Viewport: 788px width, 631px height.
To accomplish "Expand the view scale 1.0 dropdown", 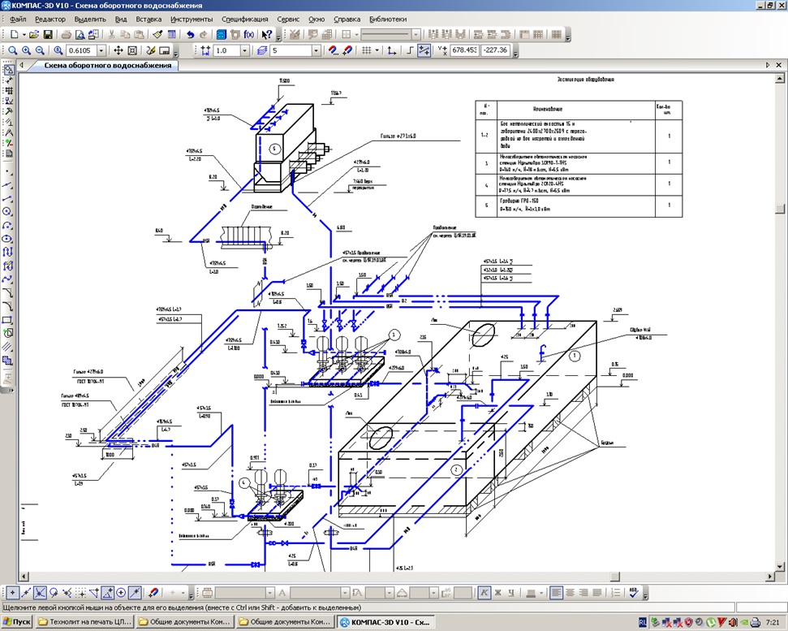I will click(x=245, y=50).
